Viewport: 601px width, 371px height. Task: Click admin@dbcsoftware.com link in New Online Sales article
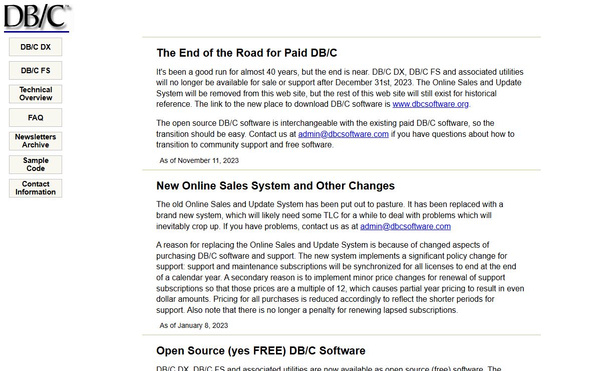pyautogui.click(x=406, y=226)
